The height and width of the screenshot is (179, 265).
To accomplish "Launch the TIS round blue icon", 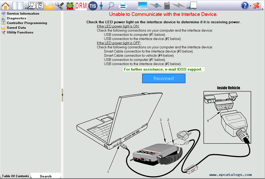I will (93, 6).
